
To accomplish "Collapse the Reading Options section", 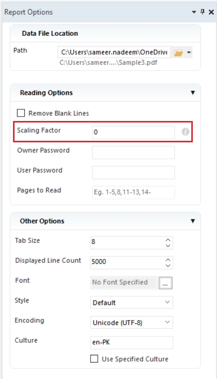I will point(193,92).
